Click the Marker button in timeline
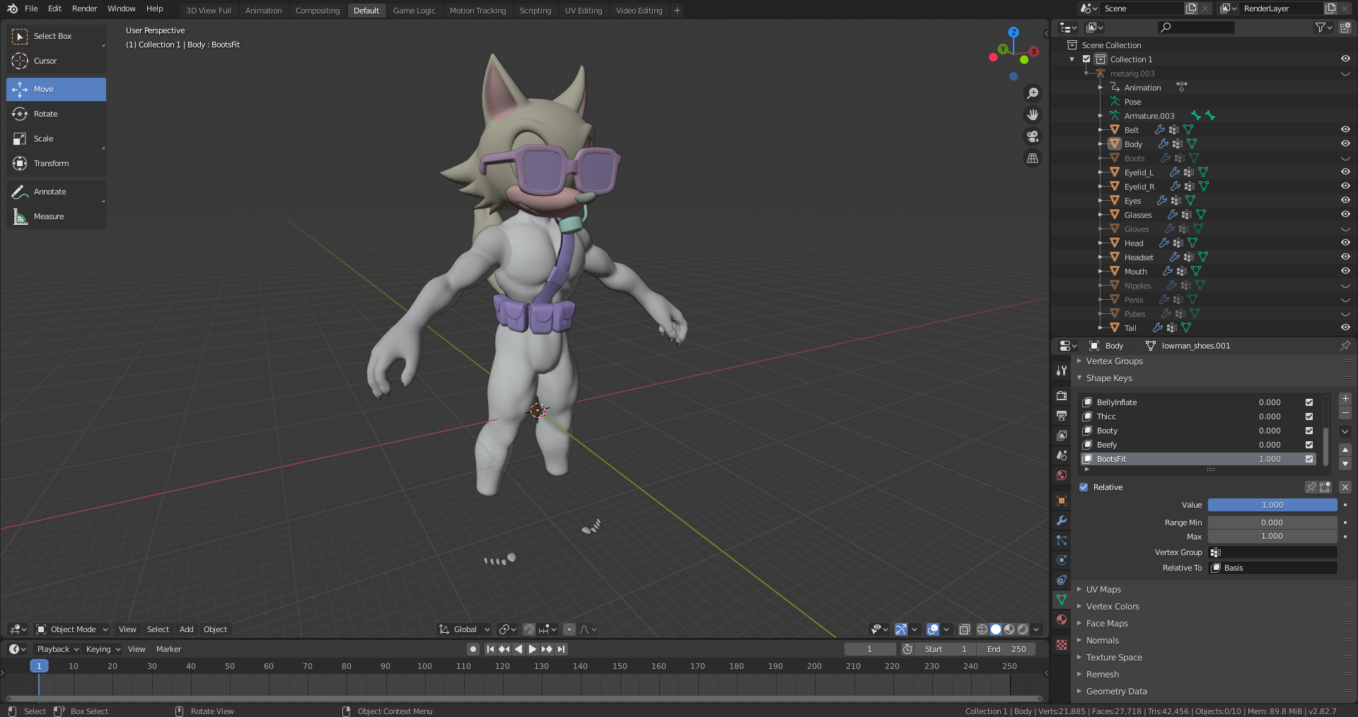The image size is (1358, 717). (x=168, y=649)
